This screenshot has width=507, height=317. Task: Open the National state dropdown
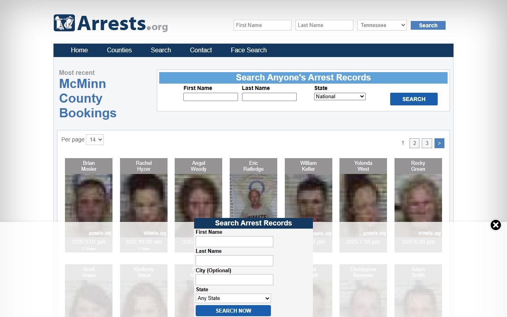pos(340,96)
